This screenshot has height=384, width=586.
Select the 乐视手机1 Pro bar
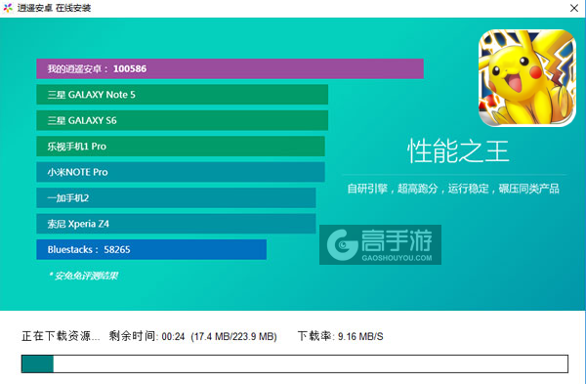[181, 147]
